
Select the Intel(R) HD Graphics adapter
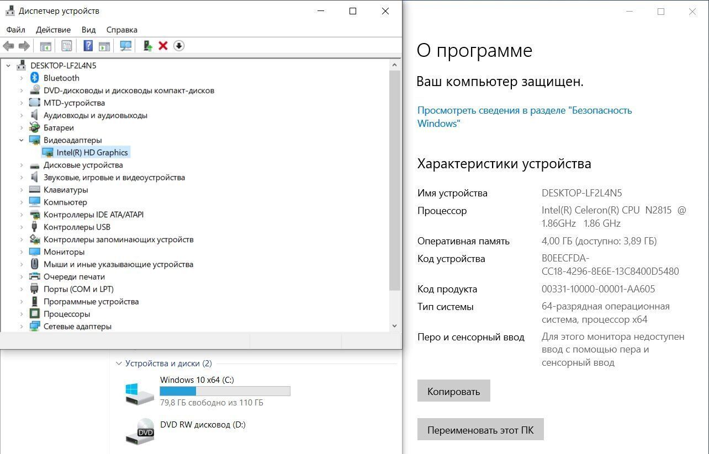click(92, 152)
